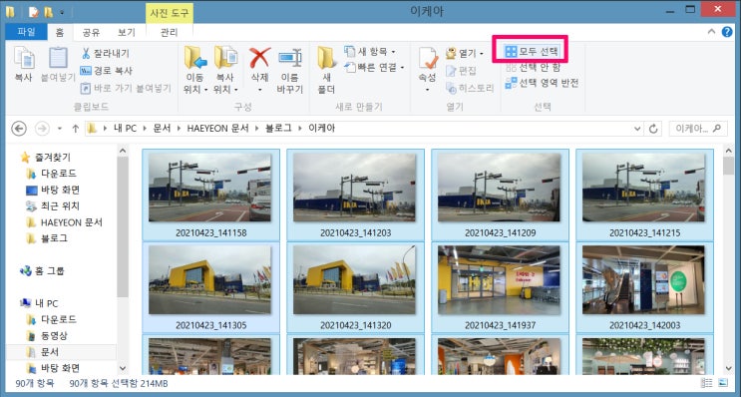Go back with the Back arrow

click(19, 128)
